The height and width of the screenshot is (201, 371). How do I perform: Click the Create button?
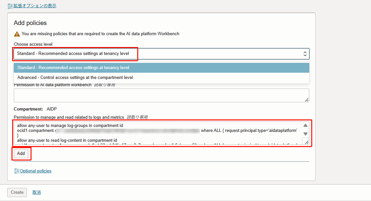(17, 192)
